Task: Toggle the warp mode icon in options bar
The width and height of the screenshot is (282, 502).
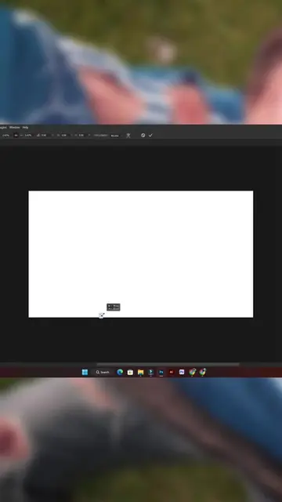Action: 128,136
